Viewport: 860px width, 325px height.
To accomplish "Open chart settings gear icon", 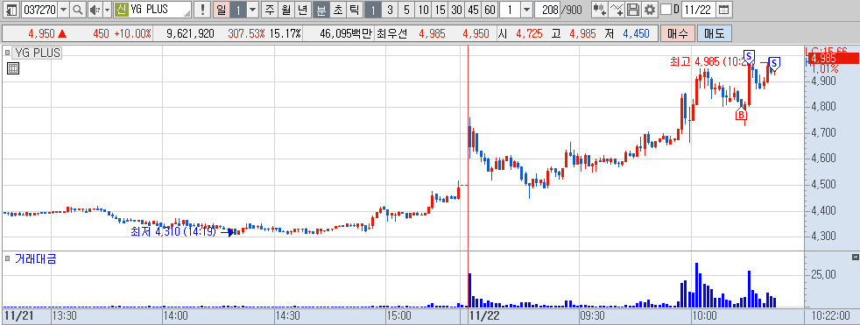I will tap(650, 10).
